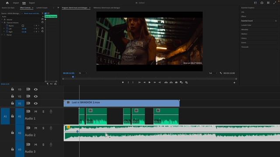
Task: Click the Comparison View icon
Action: 181,82
